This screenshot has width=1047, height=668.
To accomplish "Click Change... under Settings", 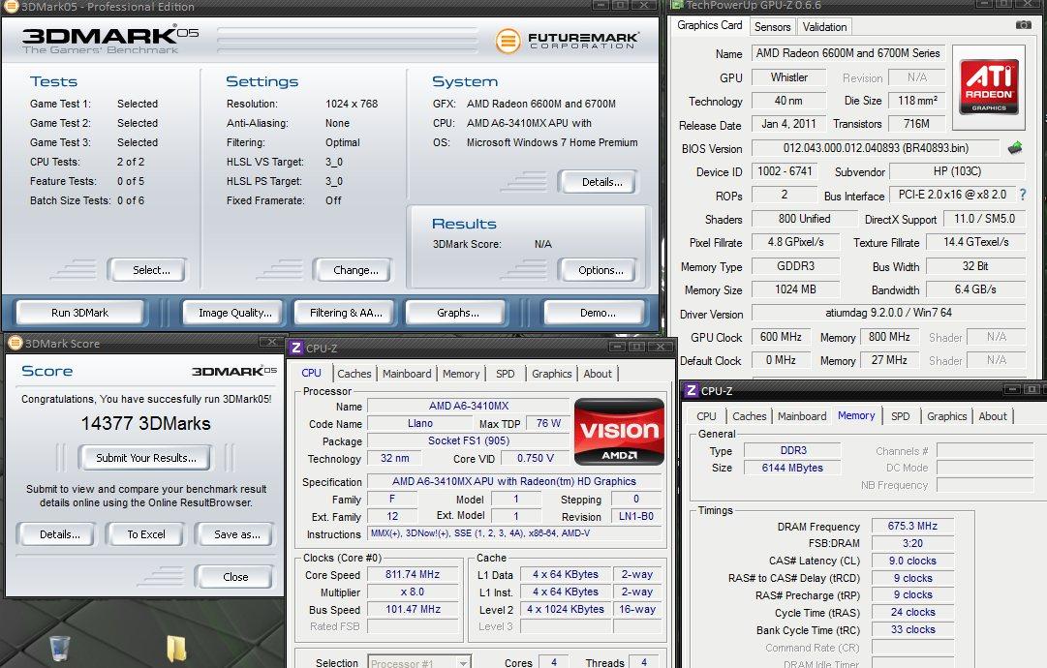I will (355, 270).
